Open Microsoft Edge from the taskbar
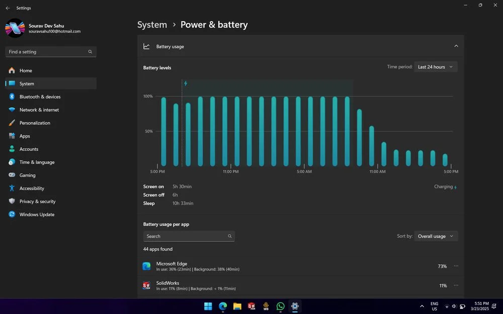The image size is (503, 314). click(222, 306)
